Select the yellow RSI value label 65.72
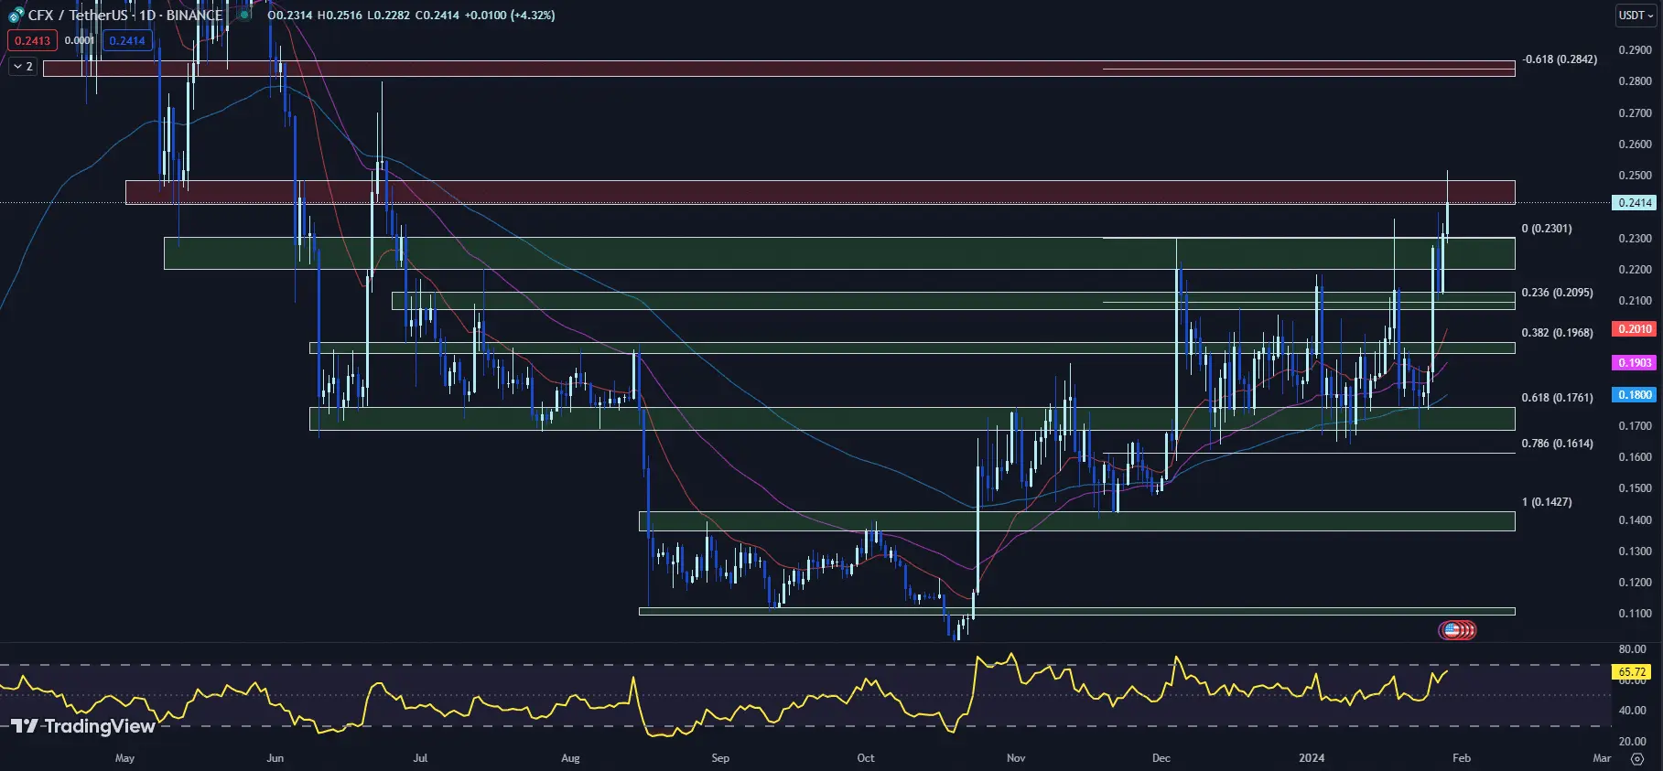Image resolution: width=1663 pixels, height=771 pixels. [x=1631, y=672]
